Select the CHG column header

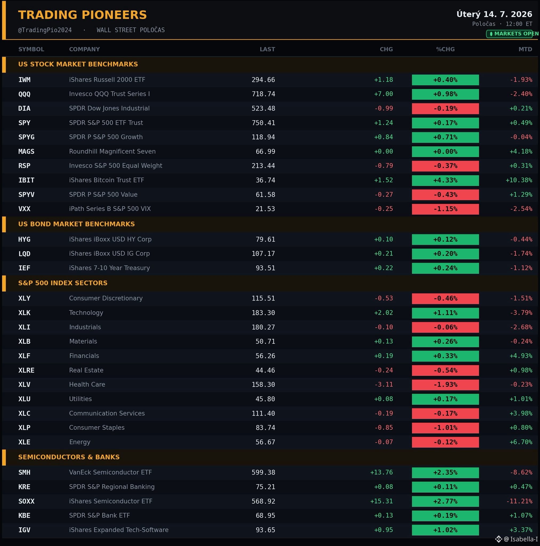pos(386,49)
